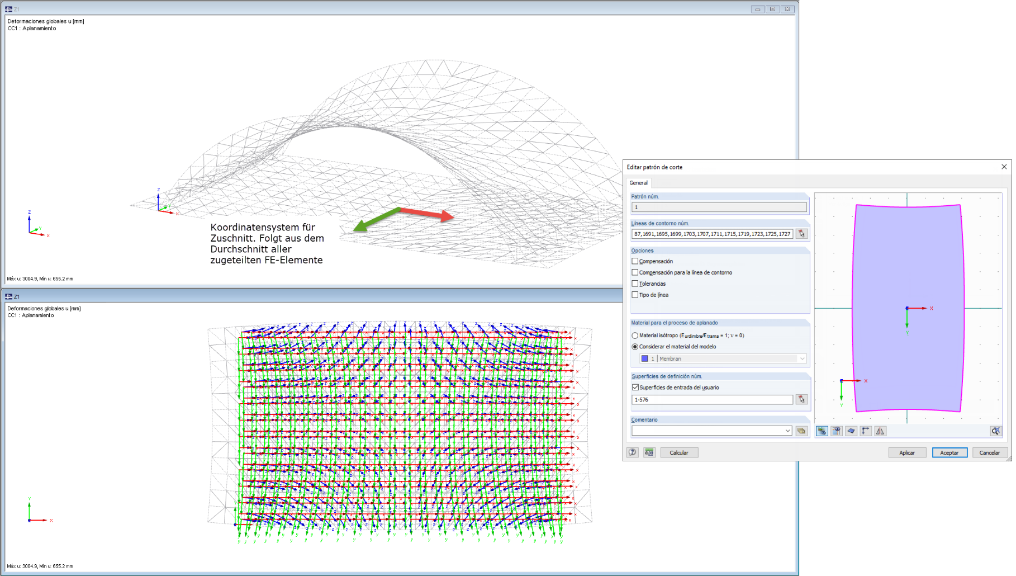Click the definition surfaces field showing 1-576

coord(712,399)
